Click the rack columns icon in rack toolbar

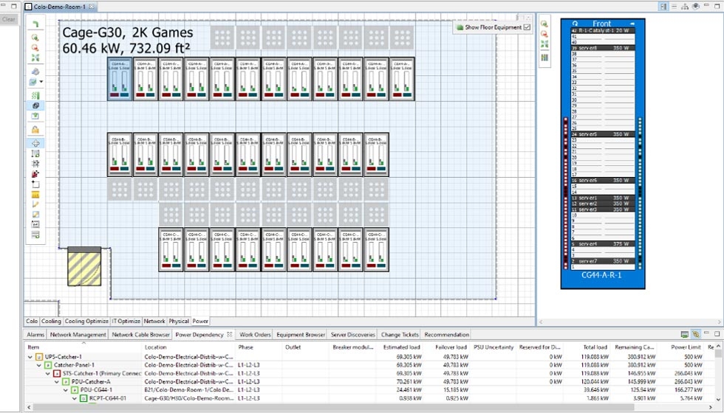[x=544, y=58]
